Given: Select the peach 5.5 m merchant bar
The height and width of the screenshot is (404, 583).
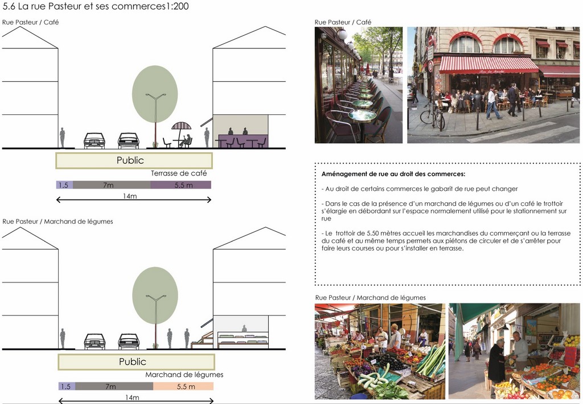Looking at the screenshot, I should pos(183,386).
